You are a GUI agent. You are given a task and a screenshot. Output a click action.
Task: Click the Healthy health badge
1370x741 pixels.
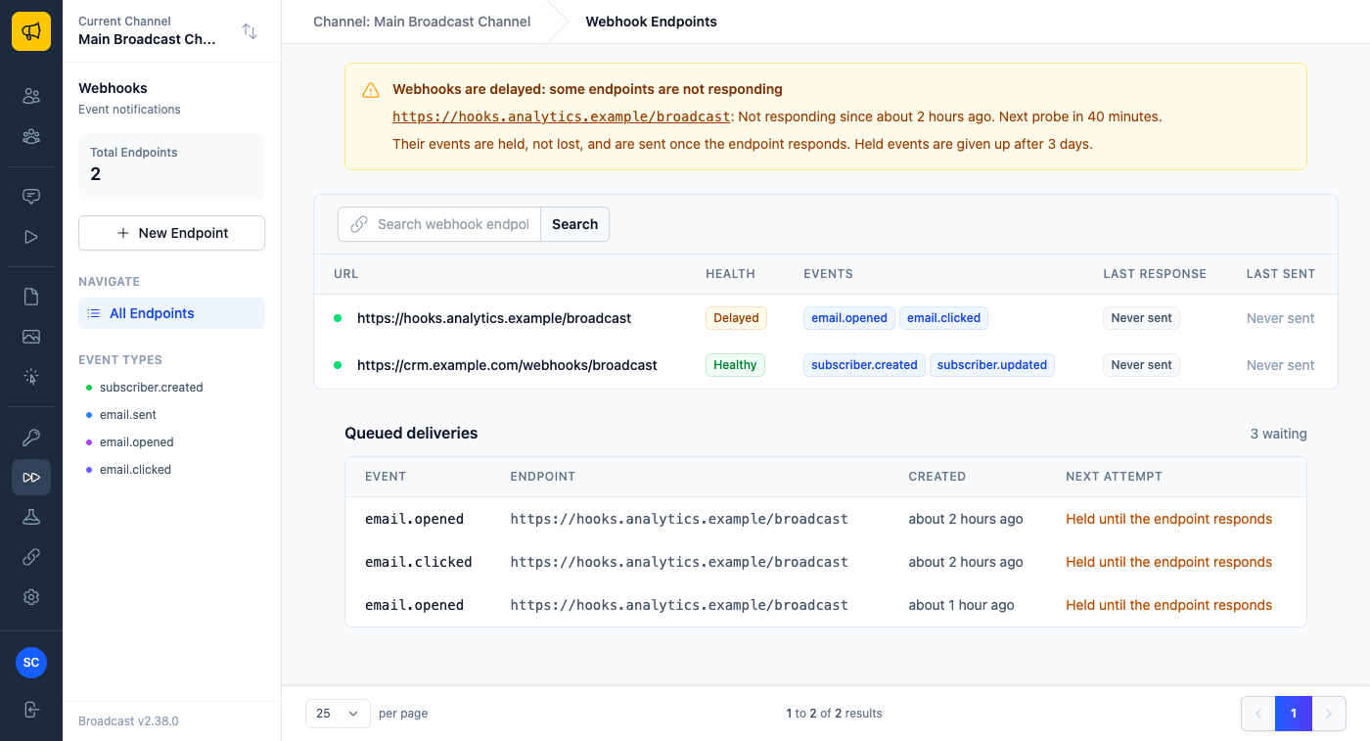click(735, 365)
